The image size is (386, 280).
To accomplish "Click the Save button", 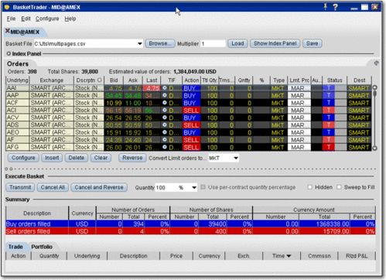I will click(x=312, y=43).
